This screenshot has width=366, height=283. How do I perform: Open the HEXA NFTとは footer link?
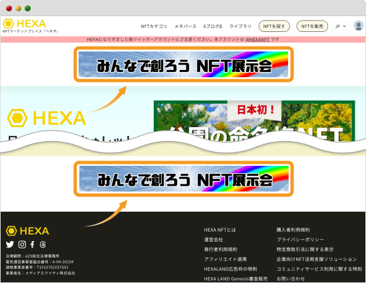(x=220, y=230)
